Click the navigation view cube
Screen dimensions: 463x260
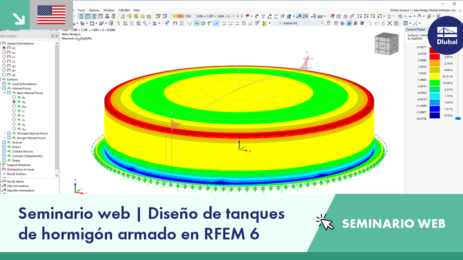point(386,44)
